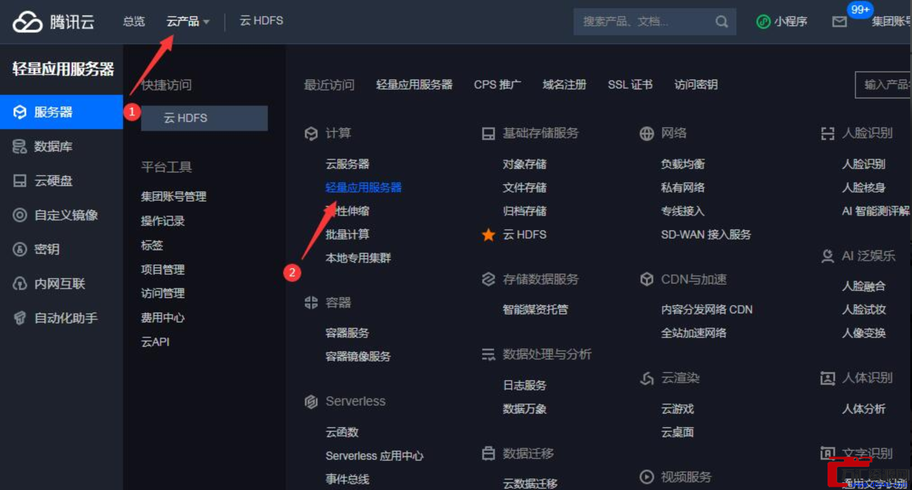Open recently visited CPS 推广

coord(497,84)
